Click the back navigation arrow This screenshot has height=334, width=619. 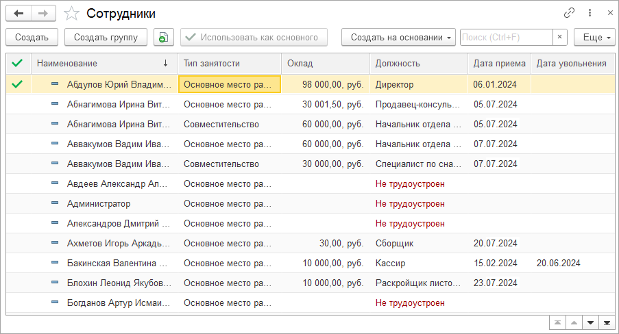[19, 13]
